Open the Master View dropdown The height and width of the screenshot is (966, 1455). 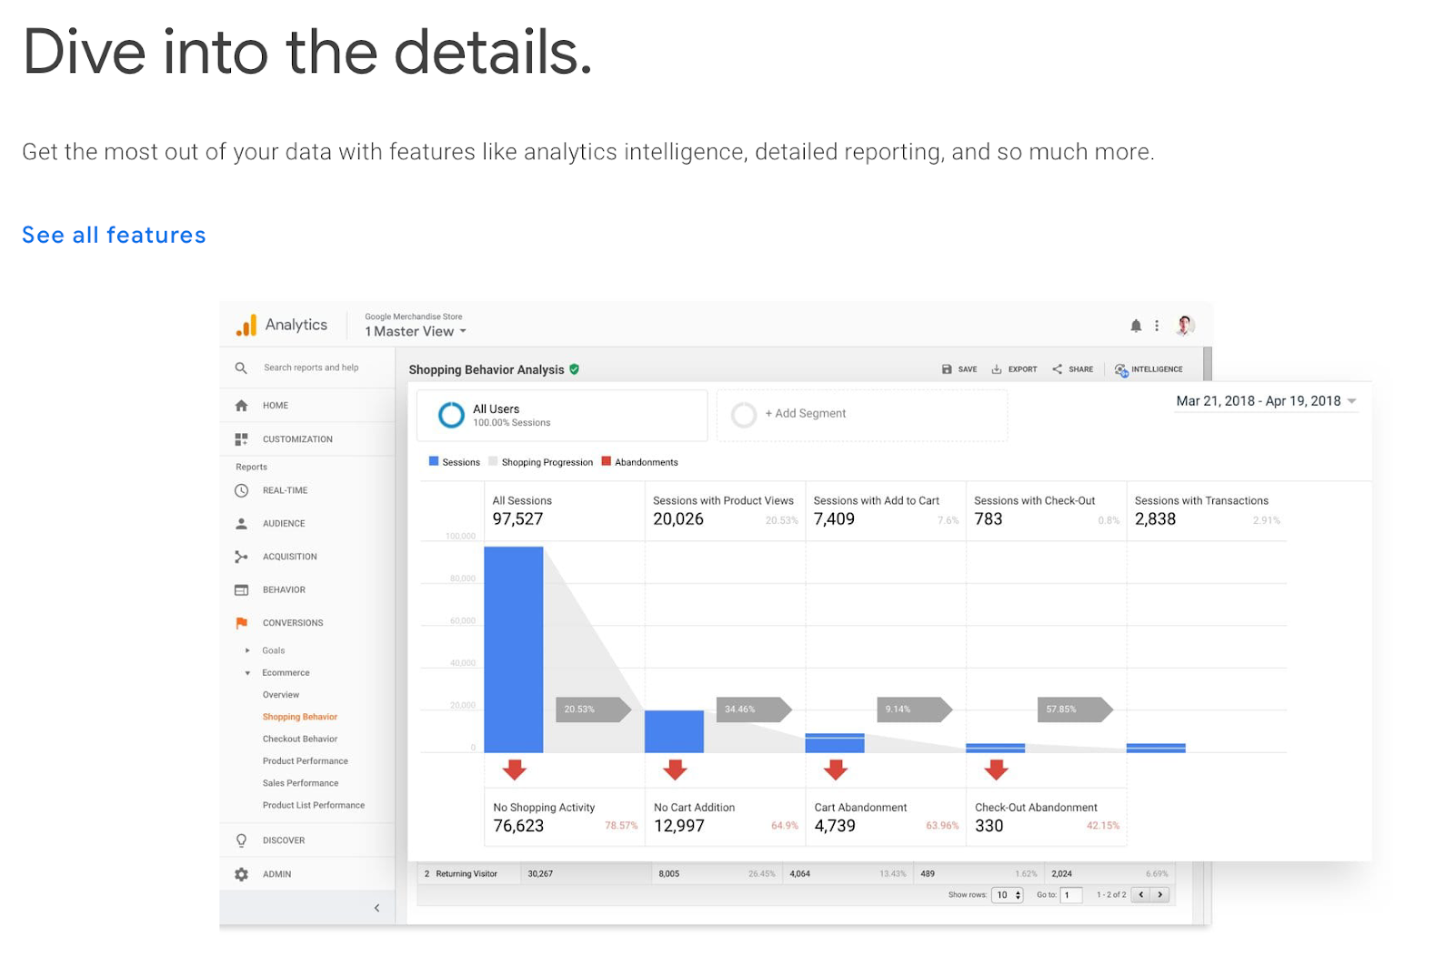click(416, 332)
